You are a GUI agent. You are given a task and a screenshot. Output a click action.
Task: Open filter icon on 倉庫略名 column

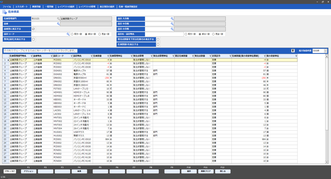point(52,56)
